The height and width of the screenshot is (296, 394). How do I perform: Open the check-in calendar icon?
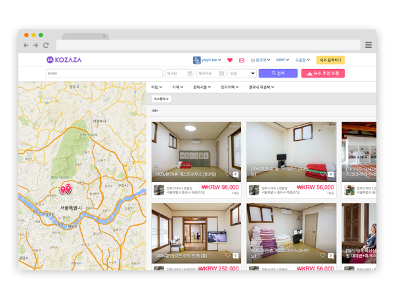190,73
